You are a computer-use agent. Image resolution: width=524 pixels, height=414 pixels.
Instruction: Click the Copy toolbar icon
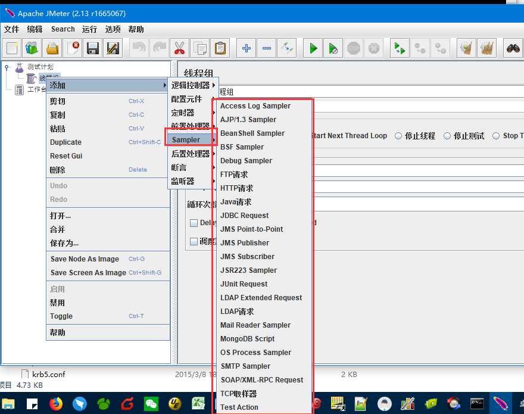click(x=200, y=48)
